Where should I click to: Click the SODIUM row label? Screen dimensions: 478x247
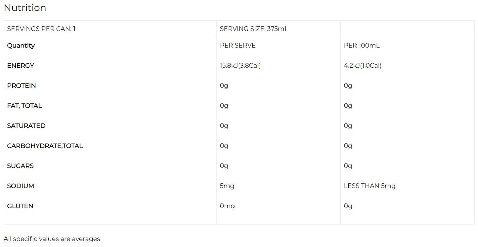21,186
